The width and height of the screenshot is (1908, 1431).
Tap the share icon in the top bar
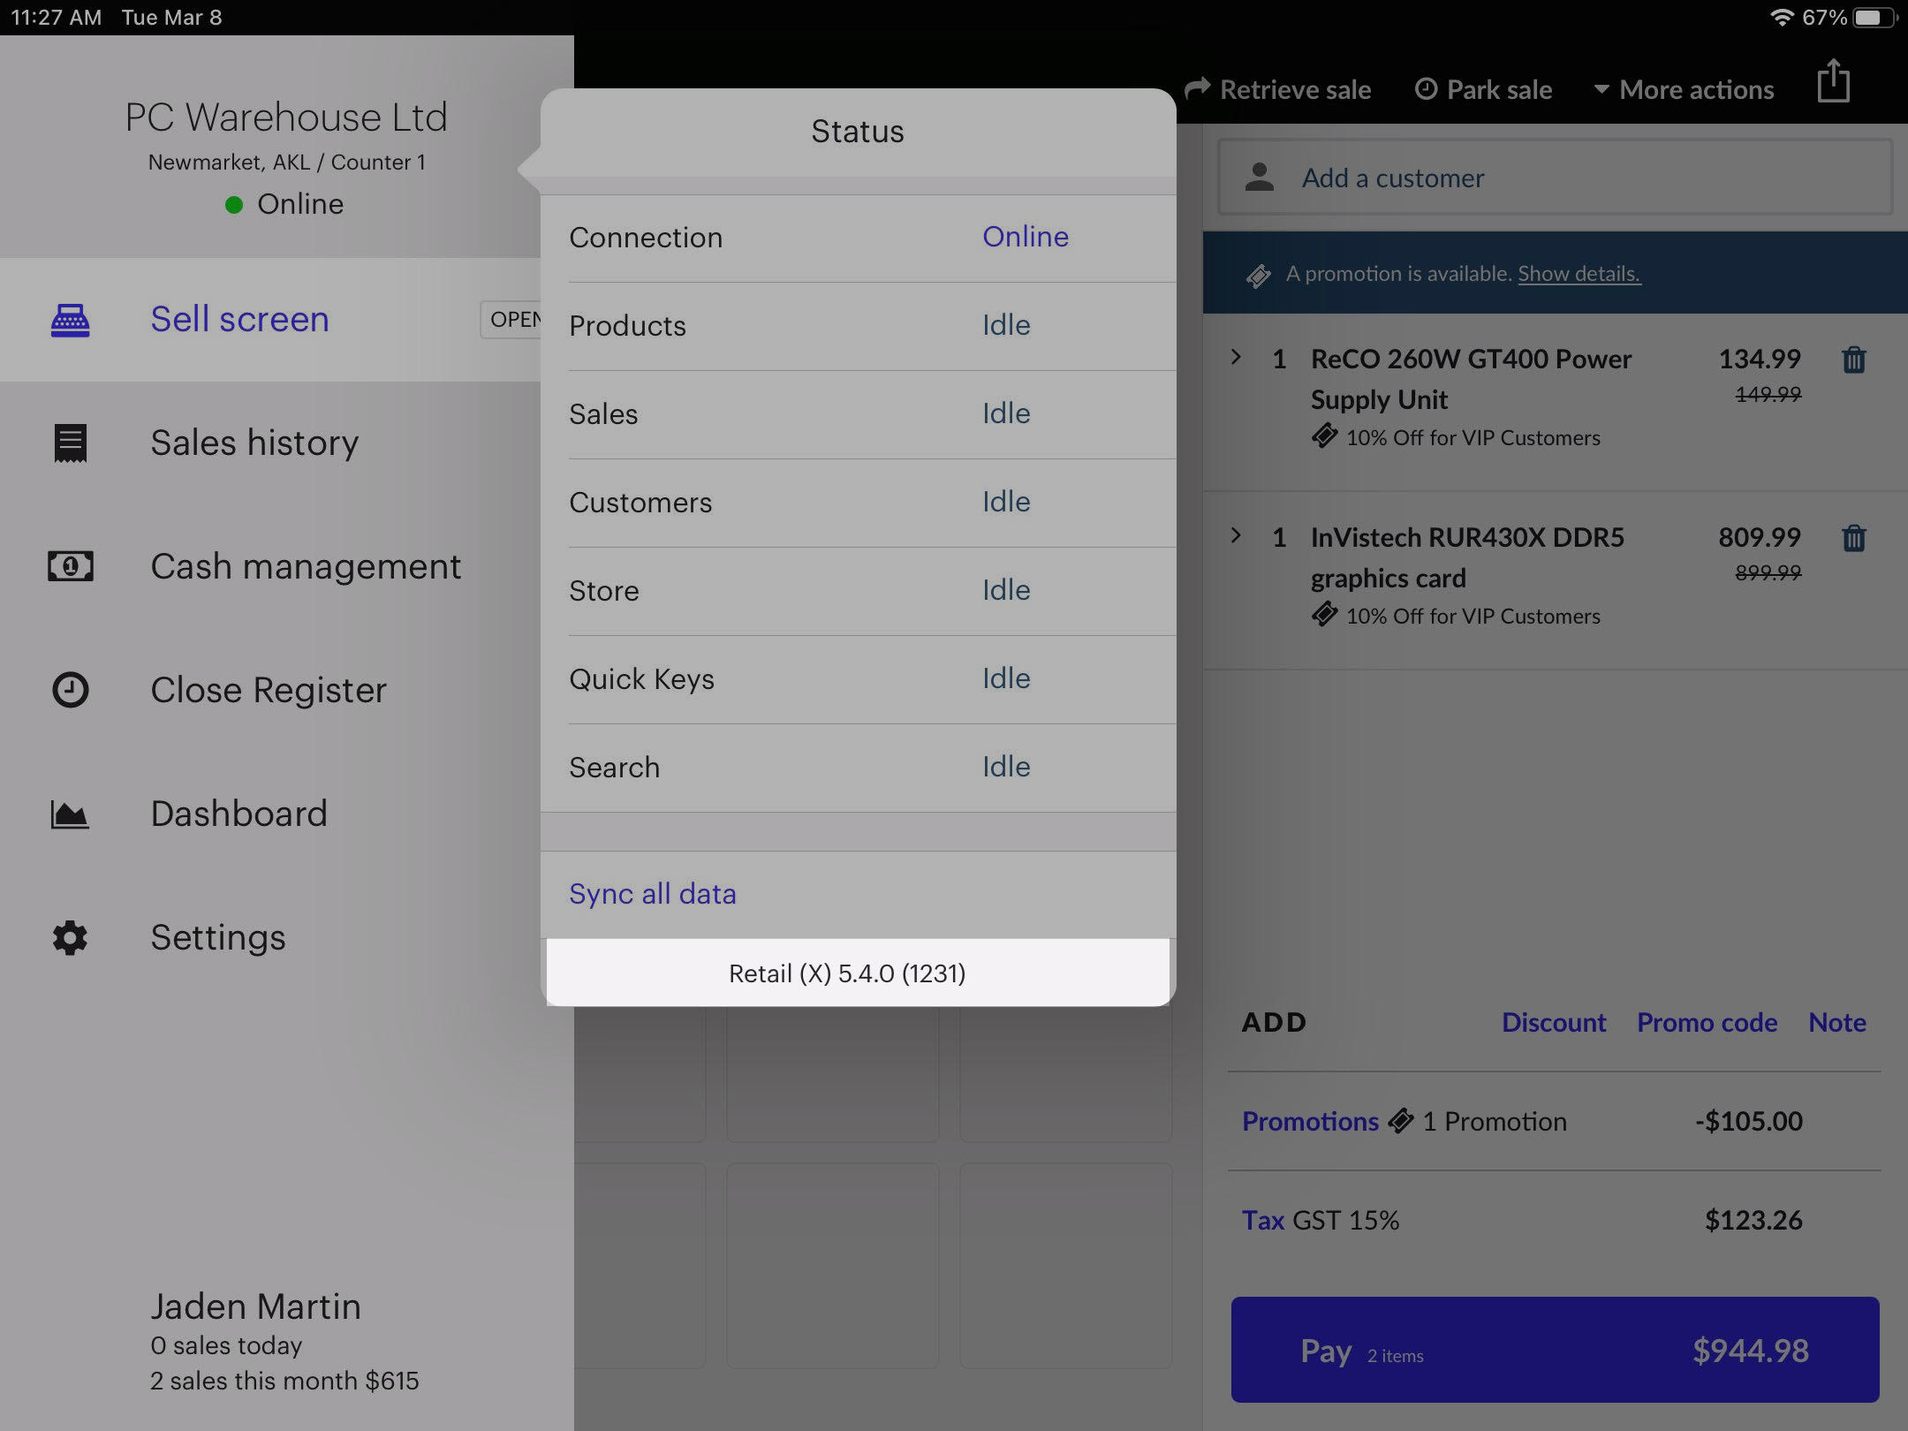click(x=1833, y=82)
